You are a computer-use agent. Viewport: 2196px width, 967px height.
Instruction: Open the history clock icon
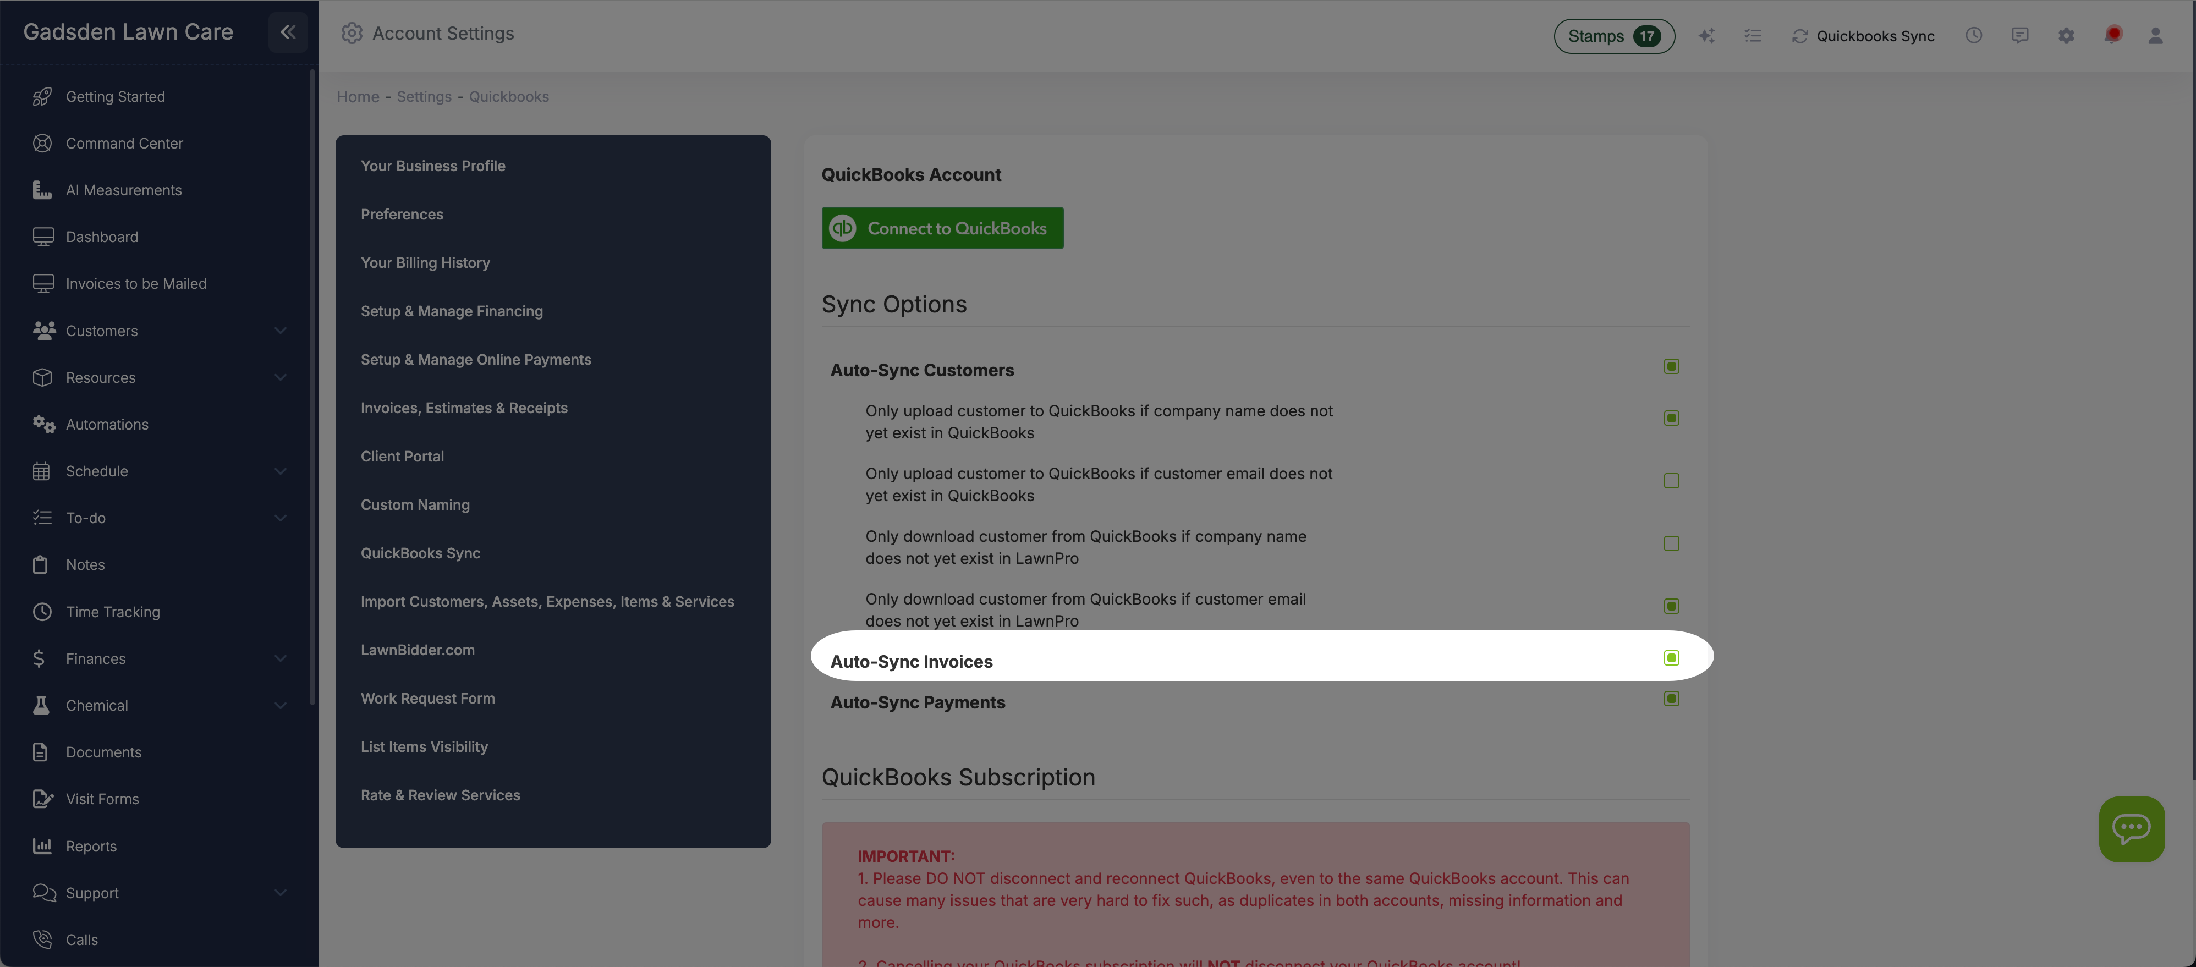point(1974,36)
